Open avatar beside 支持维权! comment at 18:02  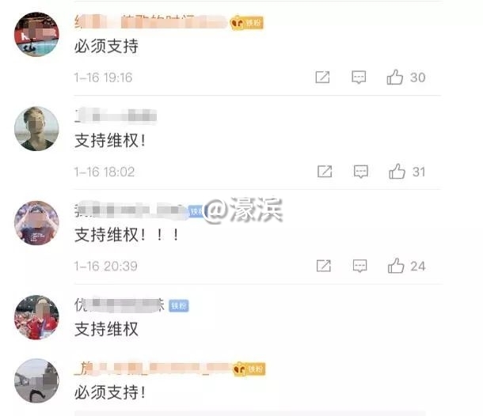coord(36,129)
